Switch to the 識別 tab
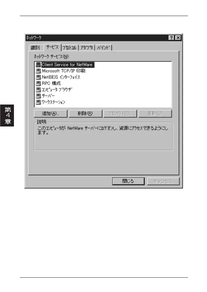 pyautogui.click(x=36, y=48)
